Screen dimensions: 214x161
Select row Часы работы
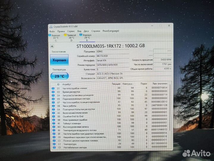point(110,106)
